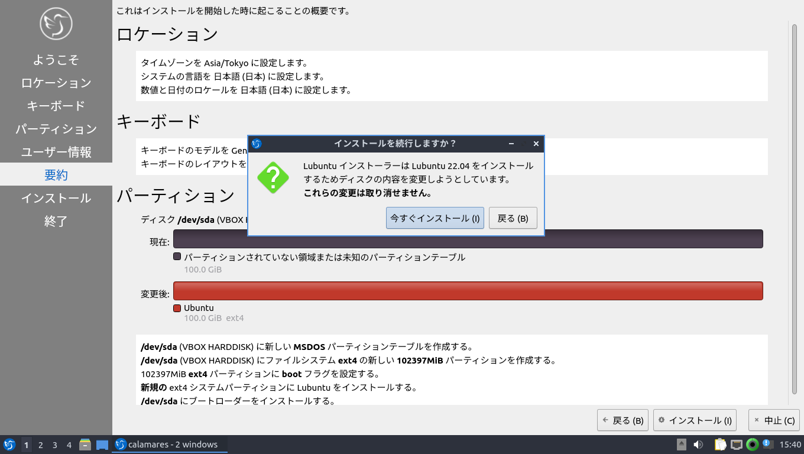This screenshot has width=804, height=454.
Task: Click 戻る (B) in the confirmation dialog
Action: click(513, 218)
